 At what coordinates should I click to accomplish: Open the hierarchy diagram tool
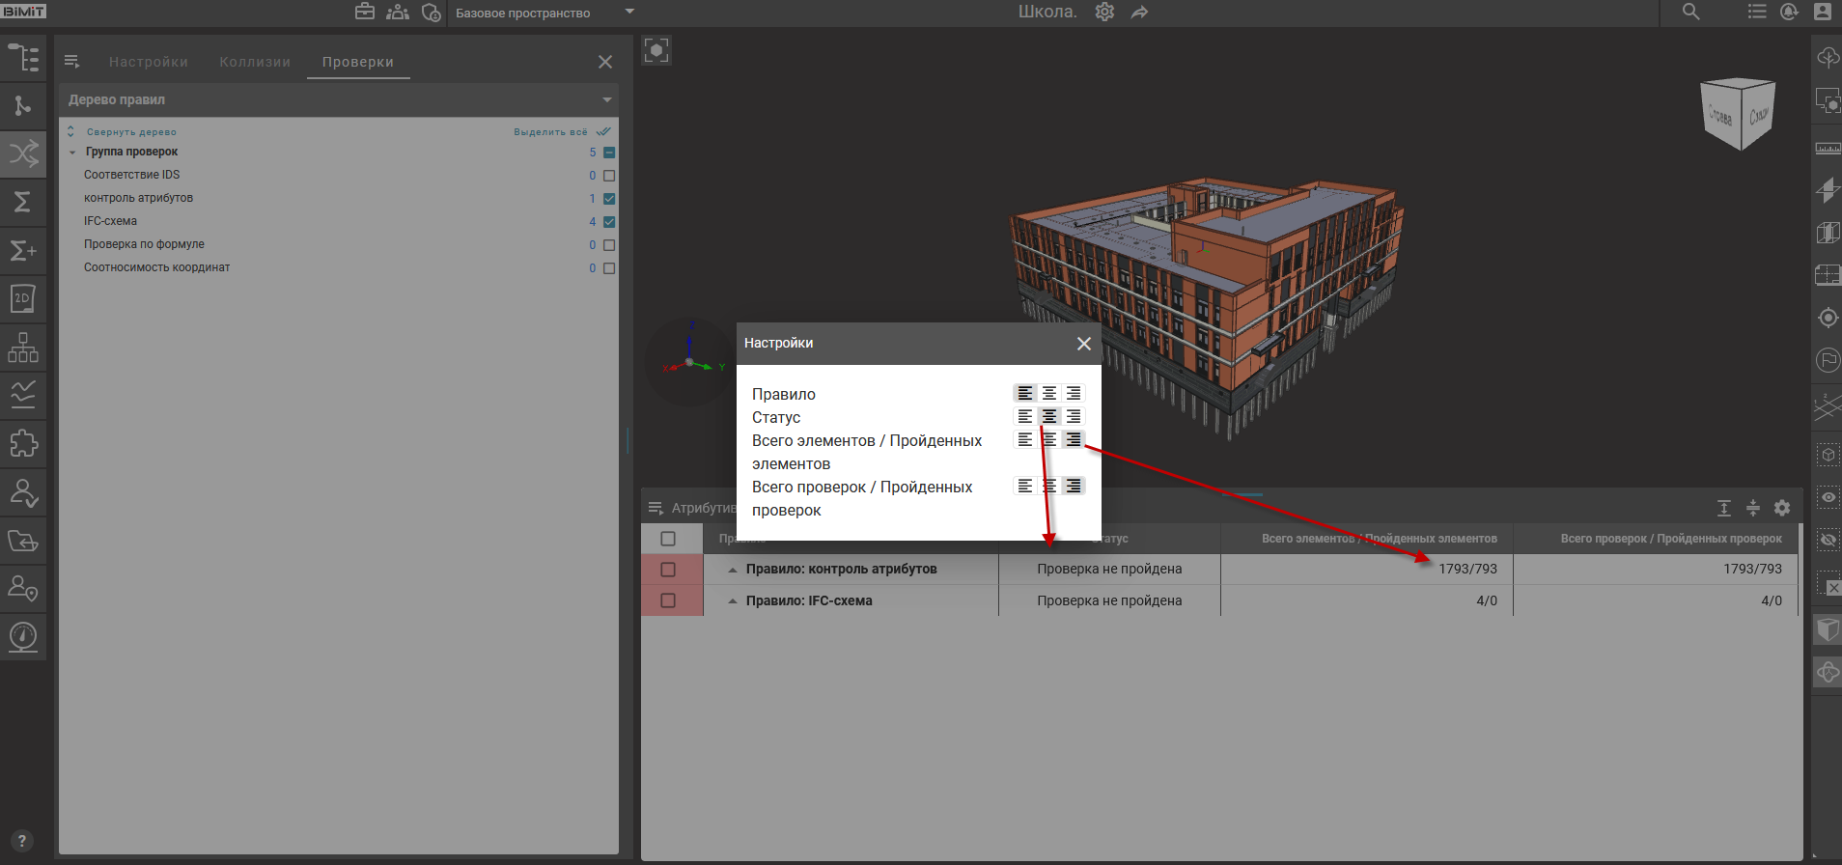[23, 347]
